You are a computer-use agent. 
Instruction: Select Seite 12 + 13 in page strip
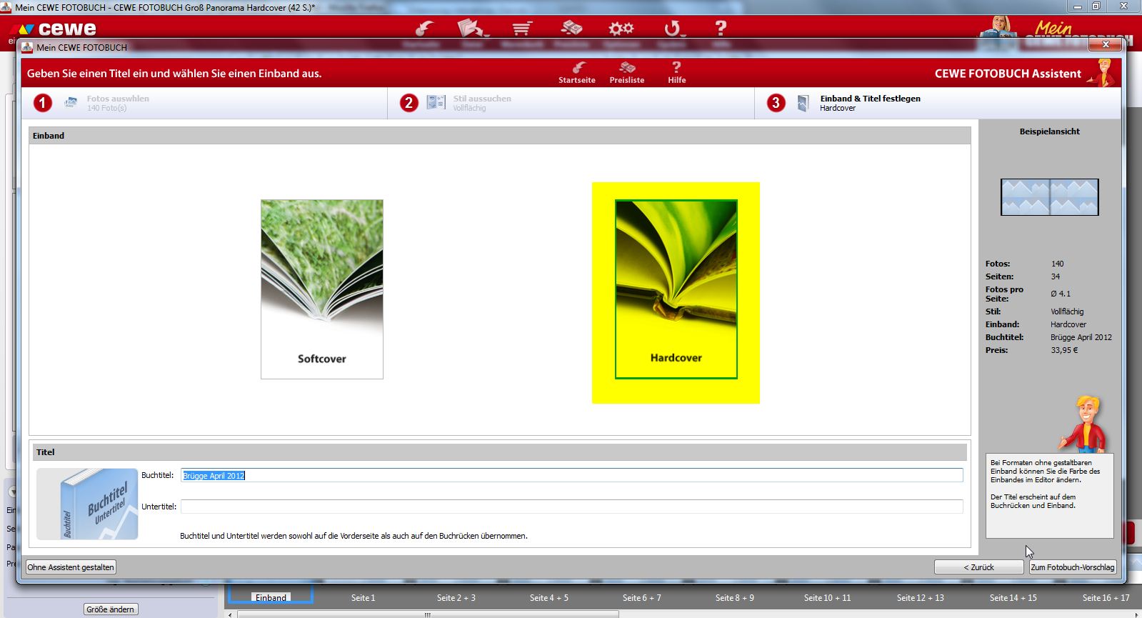pyautogui.click(x=920, y=598)
